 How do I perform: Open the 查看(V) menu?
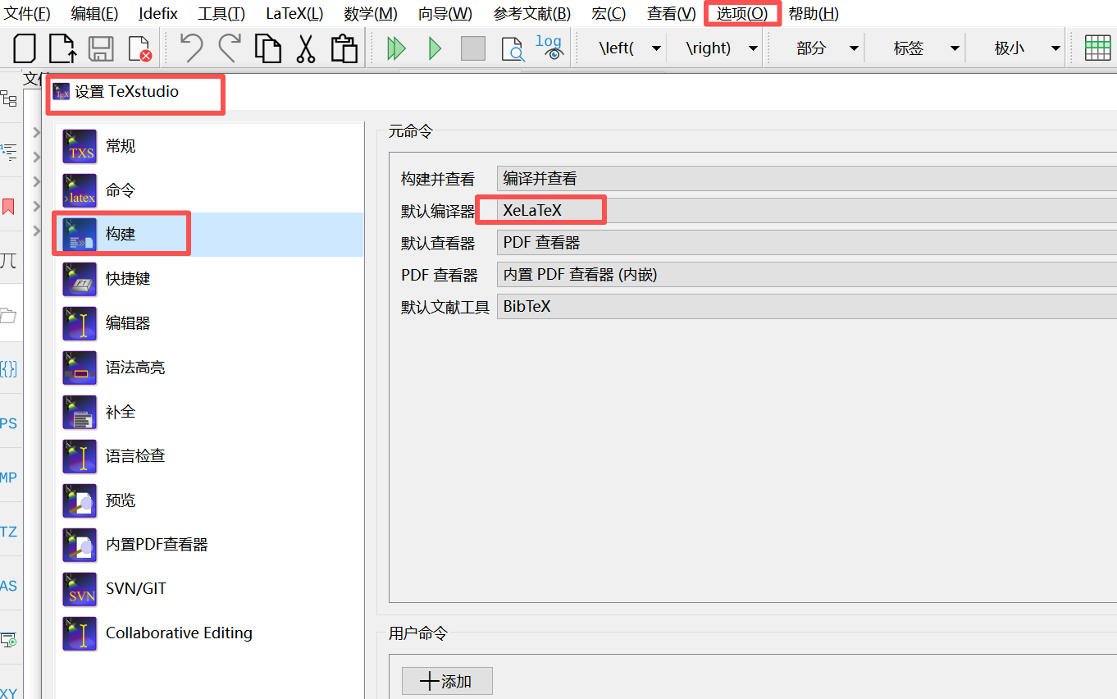click(672, 14)
